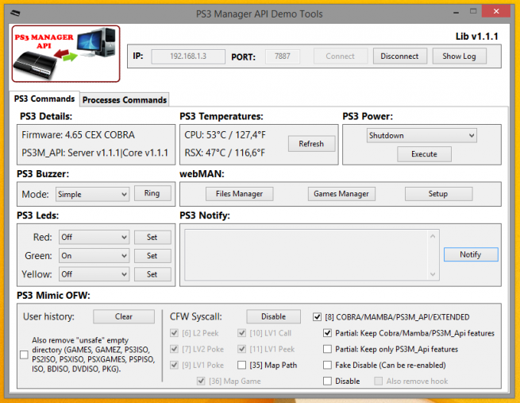Select the PS3 Commands tab

44,99
